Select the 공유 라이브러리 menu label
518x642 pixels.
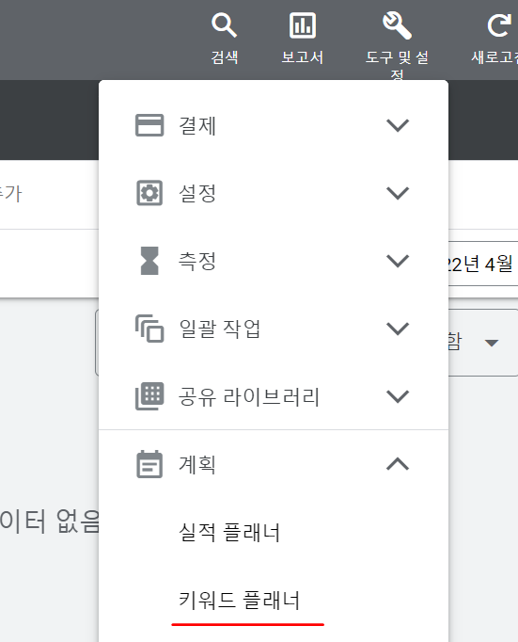[249, 396]
